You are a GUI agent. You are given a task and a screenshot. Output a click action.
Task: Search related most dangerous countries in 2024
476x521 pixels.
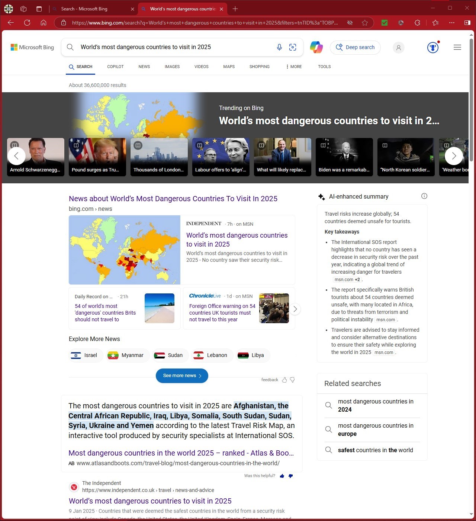372,405
